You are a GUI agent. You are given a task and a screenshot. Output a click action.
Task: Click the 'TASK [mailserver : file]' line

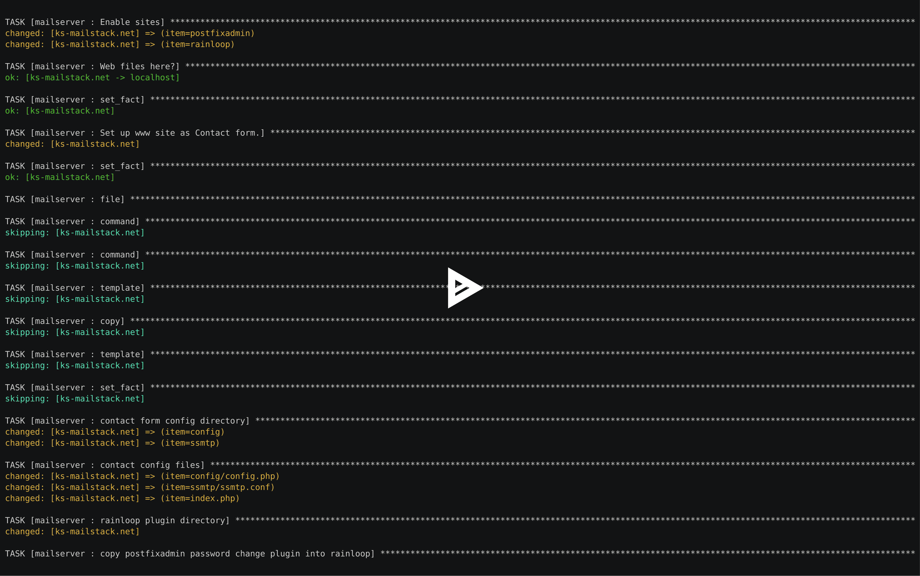click(65, 199)
